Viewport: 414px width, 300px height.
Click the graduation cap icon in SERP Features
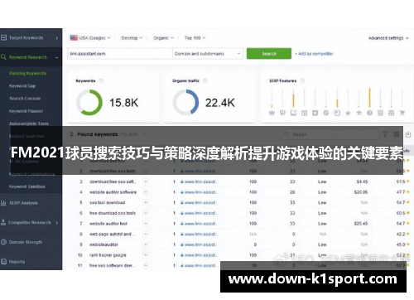coord(359,113)
